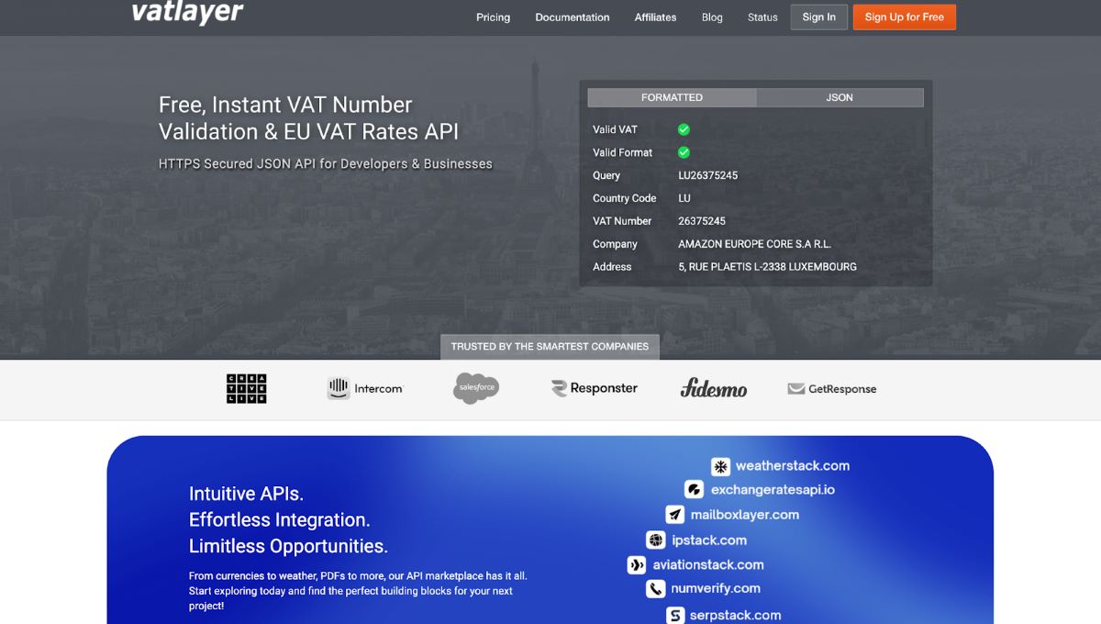Navigate to the Pricing page
This screenshot has height=624, width=1101.
[x=493, y=17]
